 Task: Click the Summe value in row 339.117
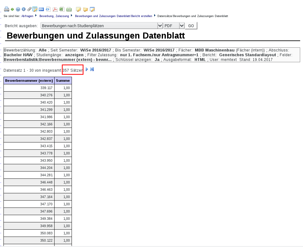click(67, 88)
